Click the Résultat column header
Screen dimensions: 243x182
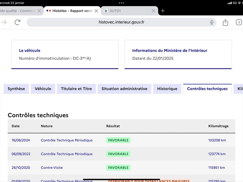tap(113, 126)
